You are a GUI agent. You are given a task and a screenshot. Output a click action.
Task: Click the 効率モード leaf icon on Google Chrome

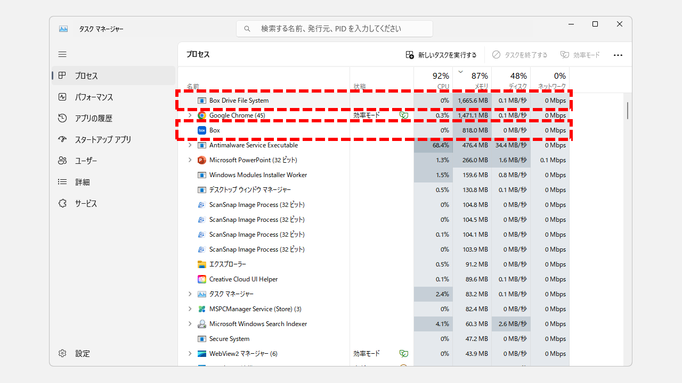pos(404,115)
